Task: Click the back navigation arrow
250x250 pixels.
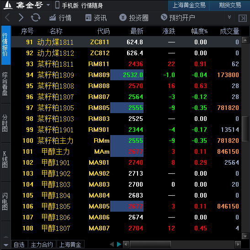Action: [7, 17]
